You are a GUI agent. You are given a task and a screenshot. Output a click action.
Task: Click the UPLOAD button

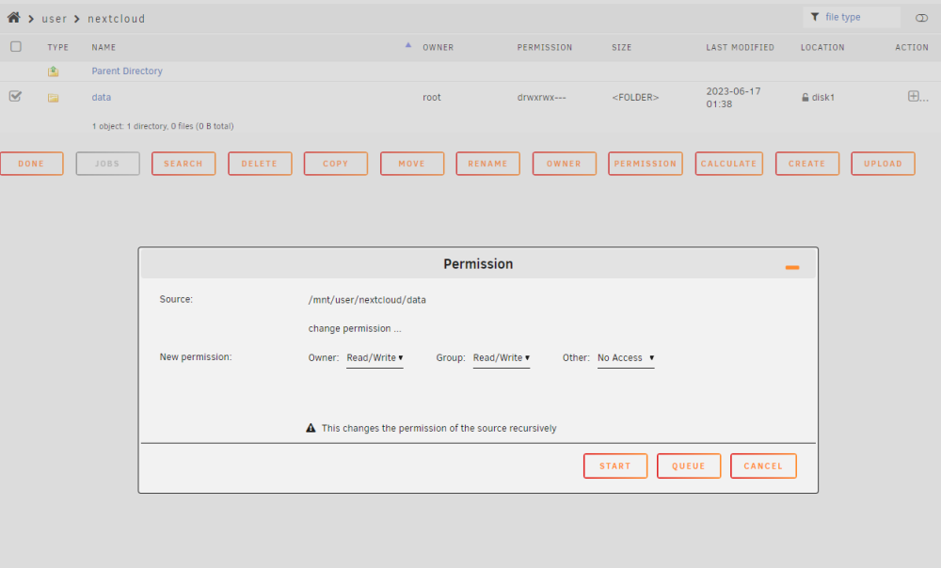[883, 163]
